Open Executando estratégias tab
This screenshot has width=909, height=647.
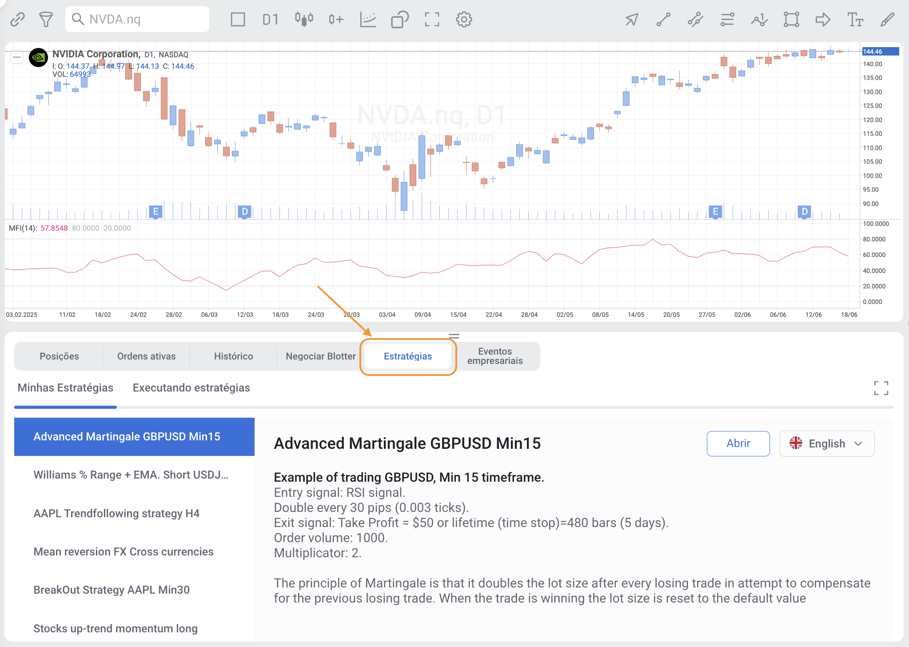[x=191, y=387]
